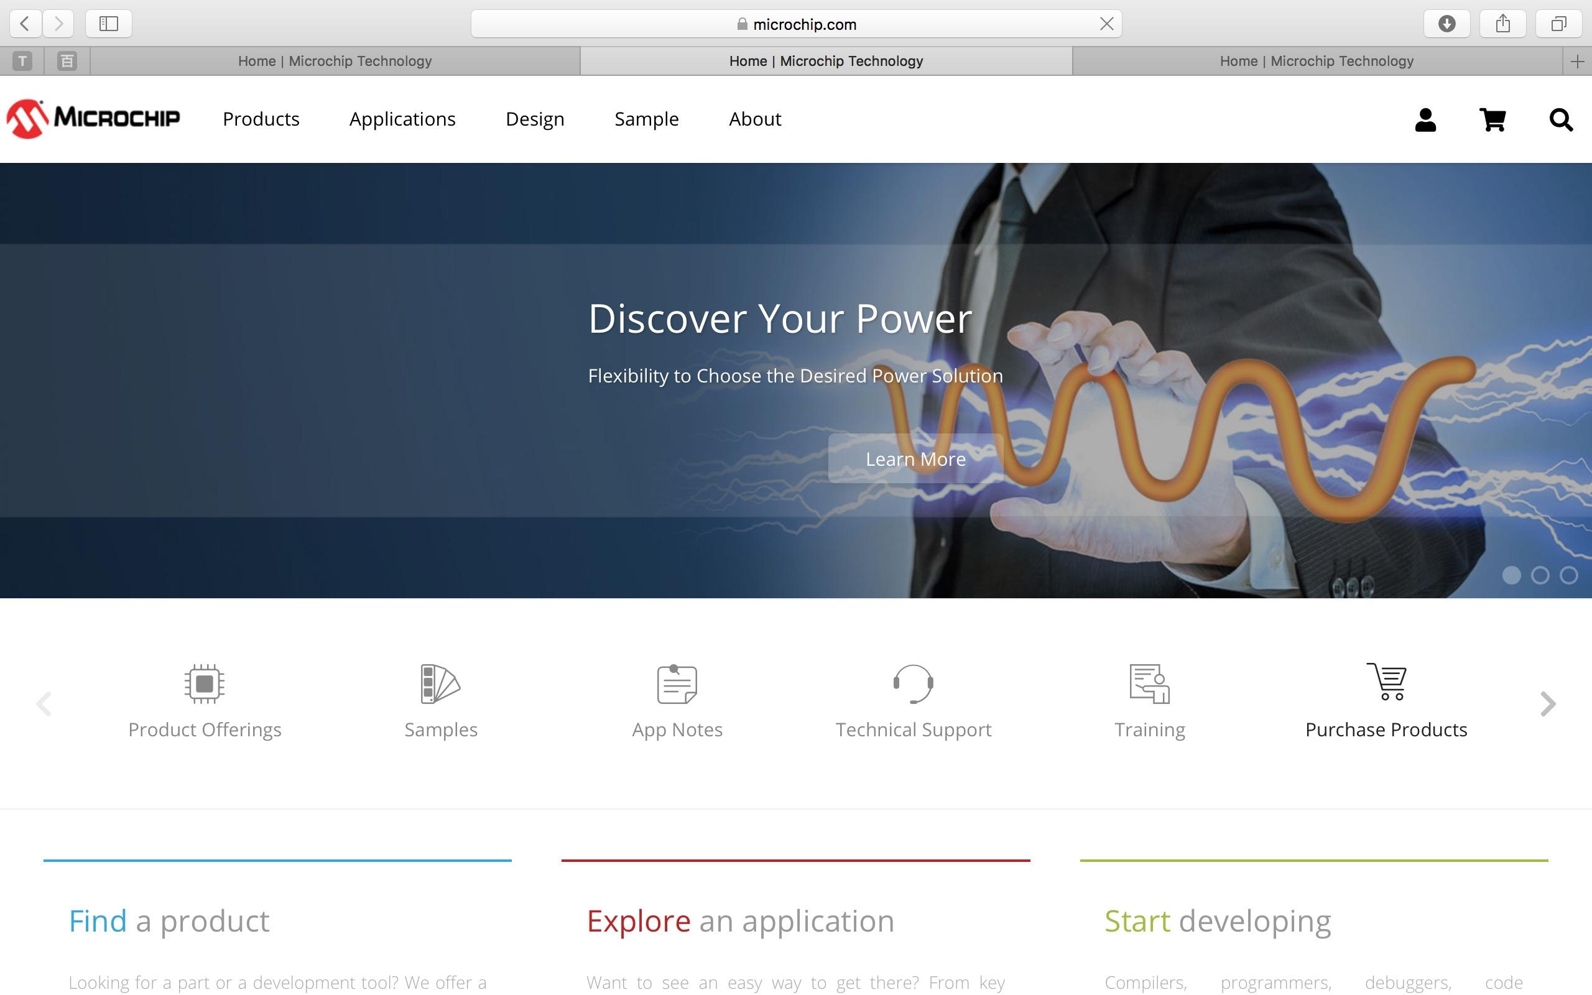Click the Technical Support headset icon
This screenshot has width=1592, height=995.
tap(913, 683)
